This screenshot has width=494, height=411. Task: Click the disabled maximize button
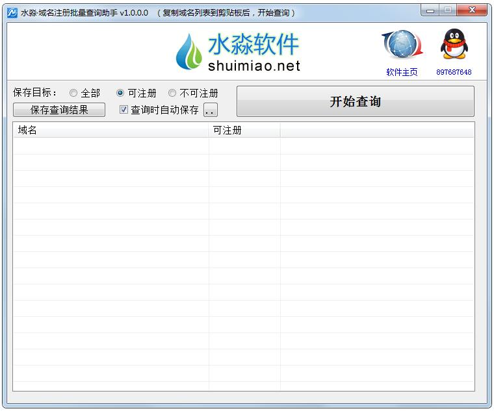pos(448,10)
